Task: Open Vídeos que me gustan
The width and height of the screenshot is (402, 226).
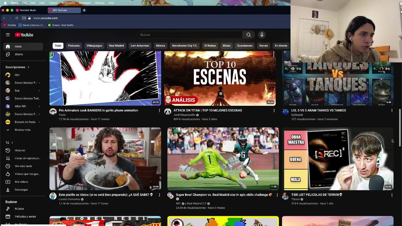Action: click(23, 174)
